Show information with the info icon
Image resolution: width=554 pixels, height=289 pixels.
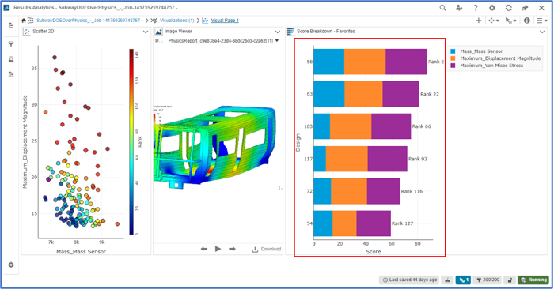[527, 21]
